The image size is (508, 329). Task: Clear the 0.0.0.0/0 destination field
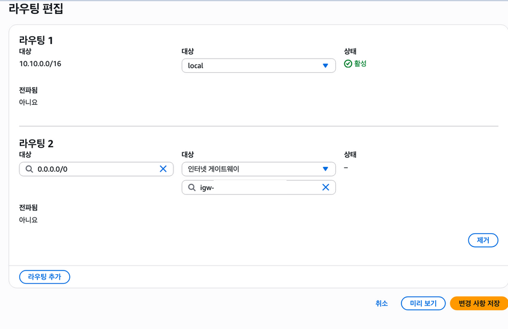coord(163,169)
